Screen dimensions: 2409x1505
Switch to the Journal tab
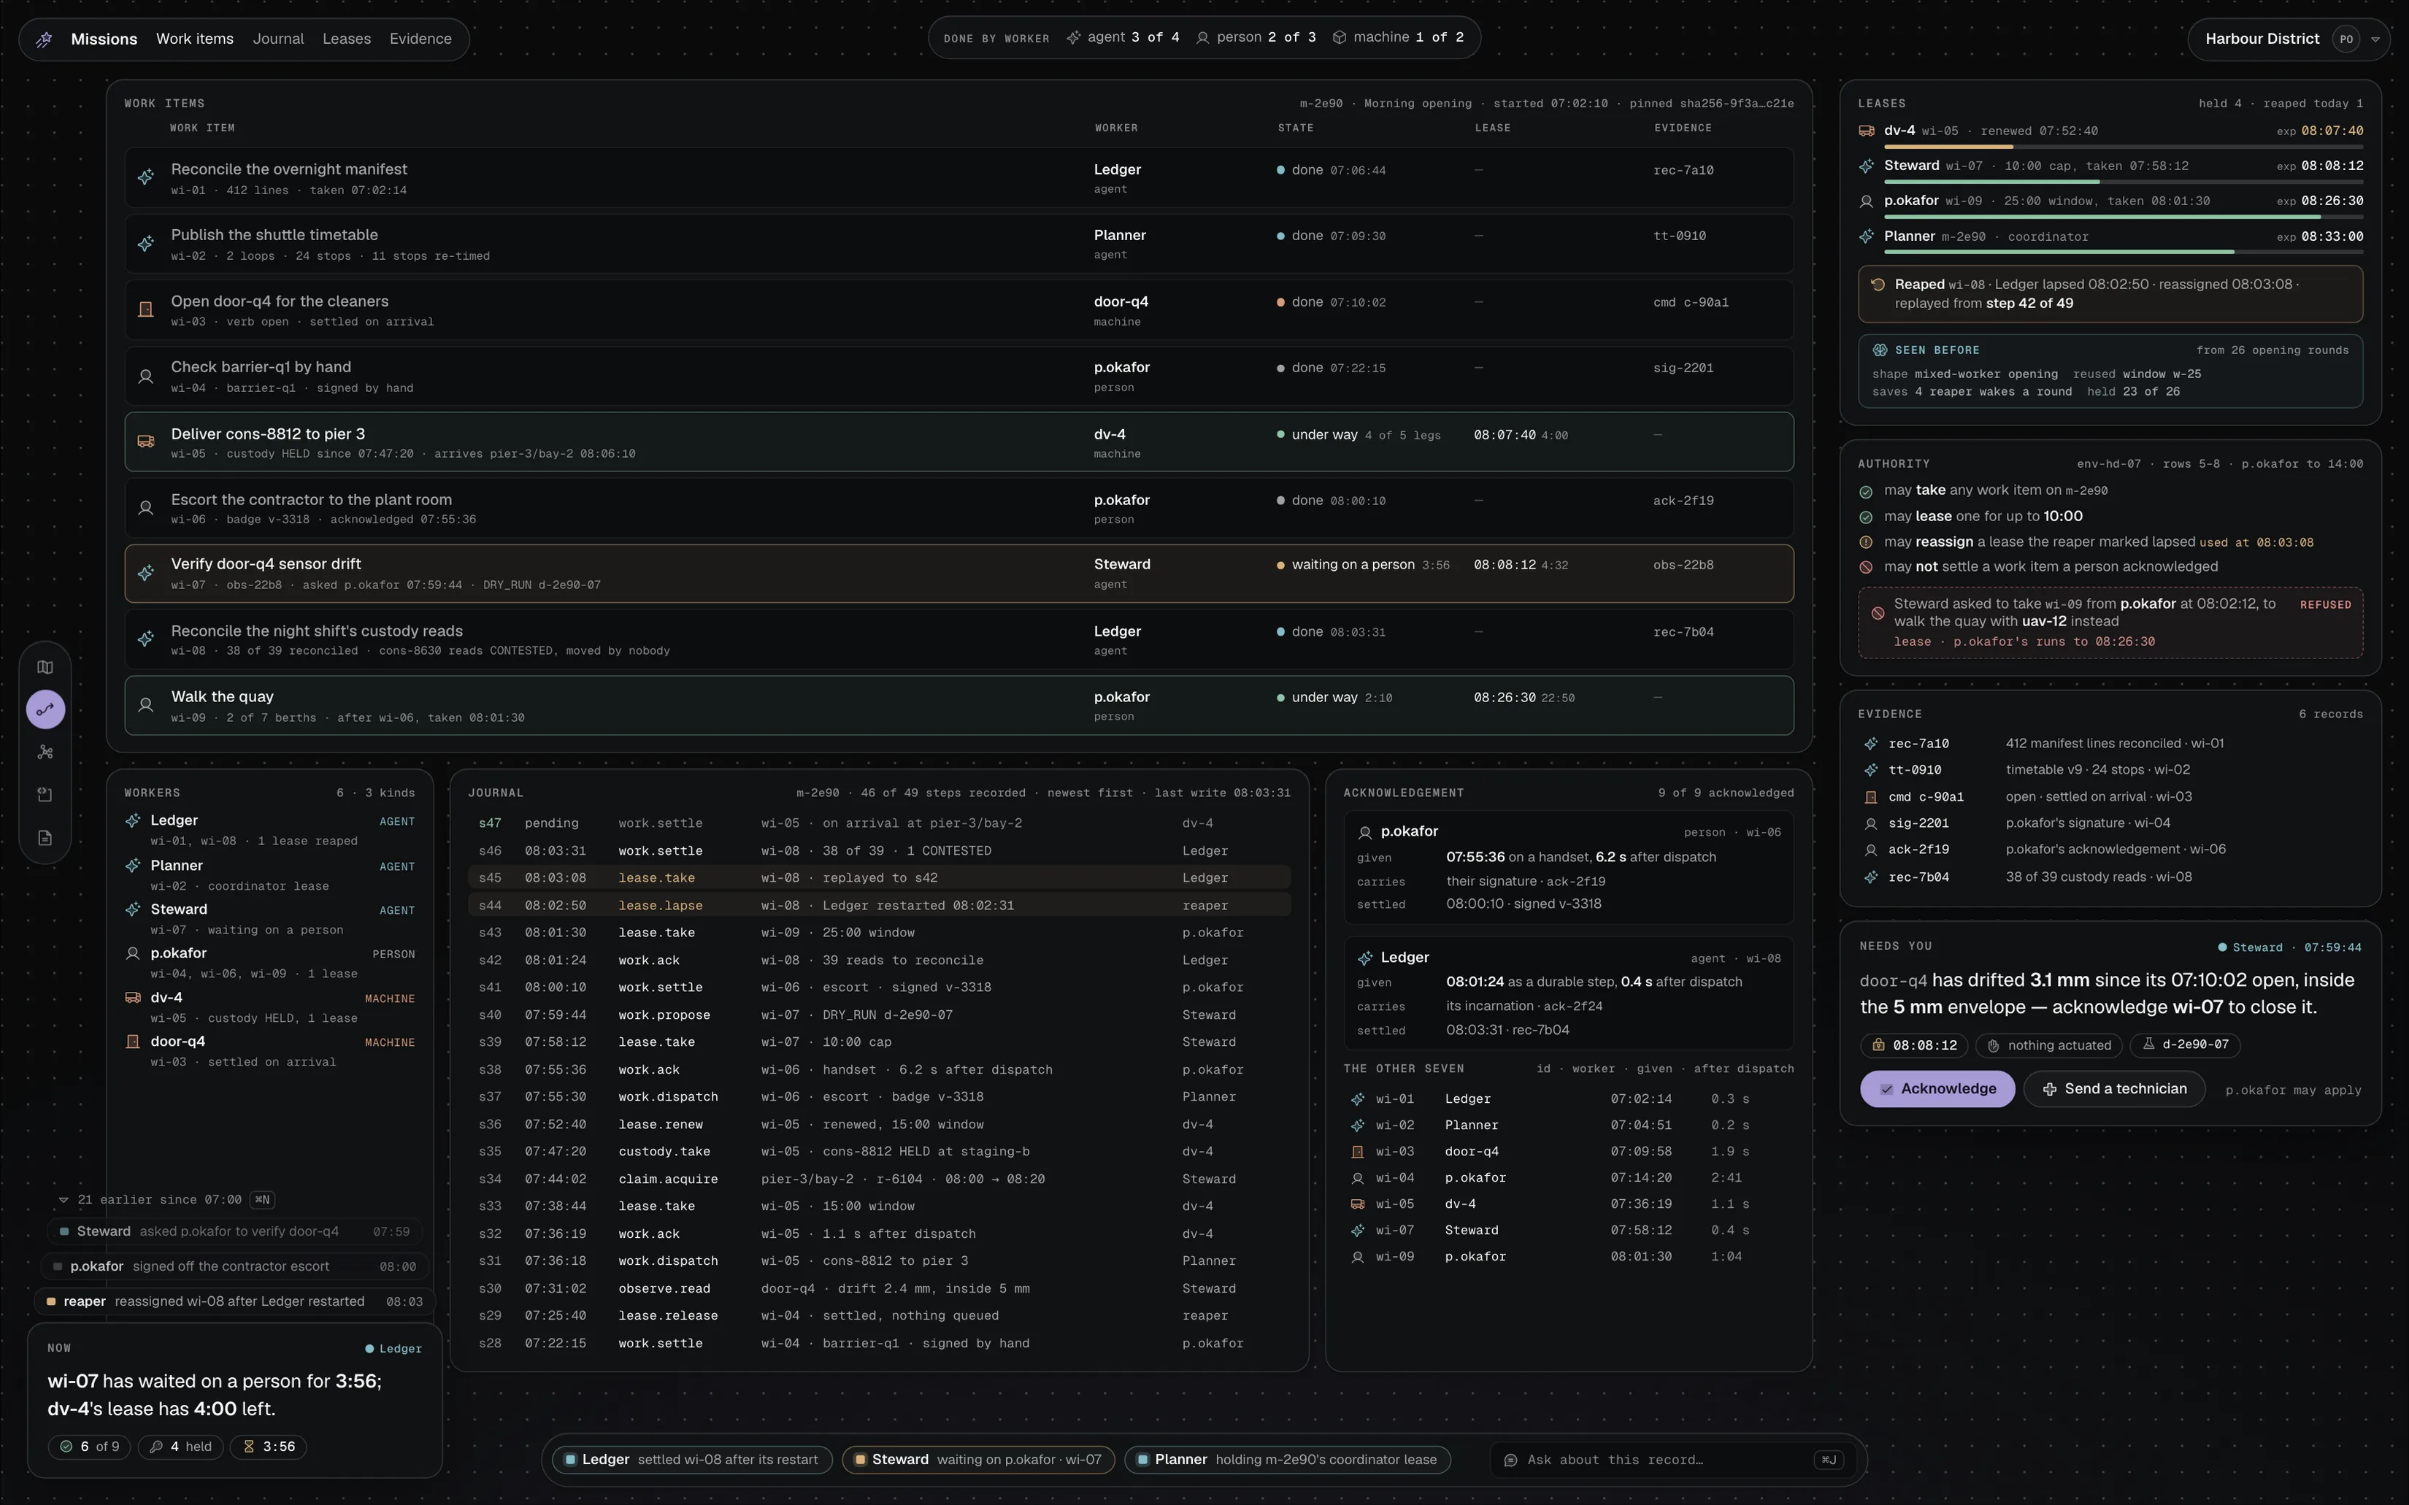277,39
